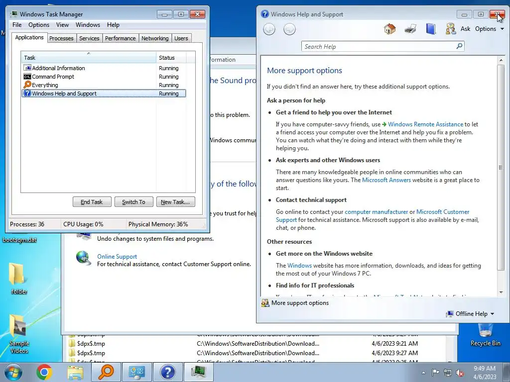This screenshot has height=382, width=510.
Task: Click Ask button in Help toolbar
Action: point(465,29)
